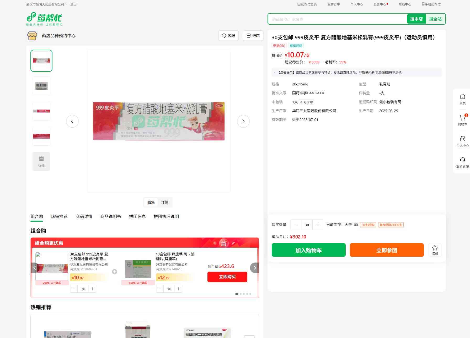Click the orange 立即参团 button
Image resolution: width=470 pixels, height=338 pixels.
coord(387,250)
